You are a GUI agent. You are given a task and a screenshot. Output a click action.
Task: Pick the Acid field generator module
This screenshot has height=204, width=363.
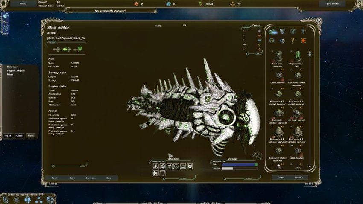point(278,58)
